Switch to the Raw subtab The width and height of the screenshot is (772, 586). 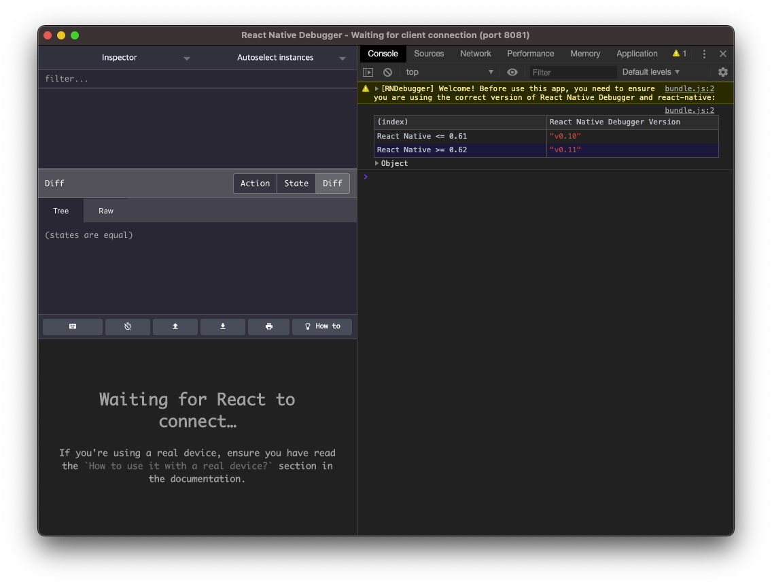click(106, 211)
